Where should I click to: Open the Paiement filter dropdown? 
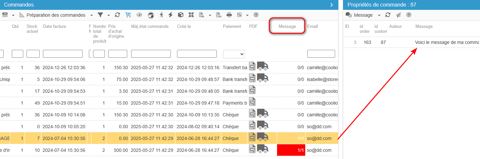point(233,54)
